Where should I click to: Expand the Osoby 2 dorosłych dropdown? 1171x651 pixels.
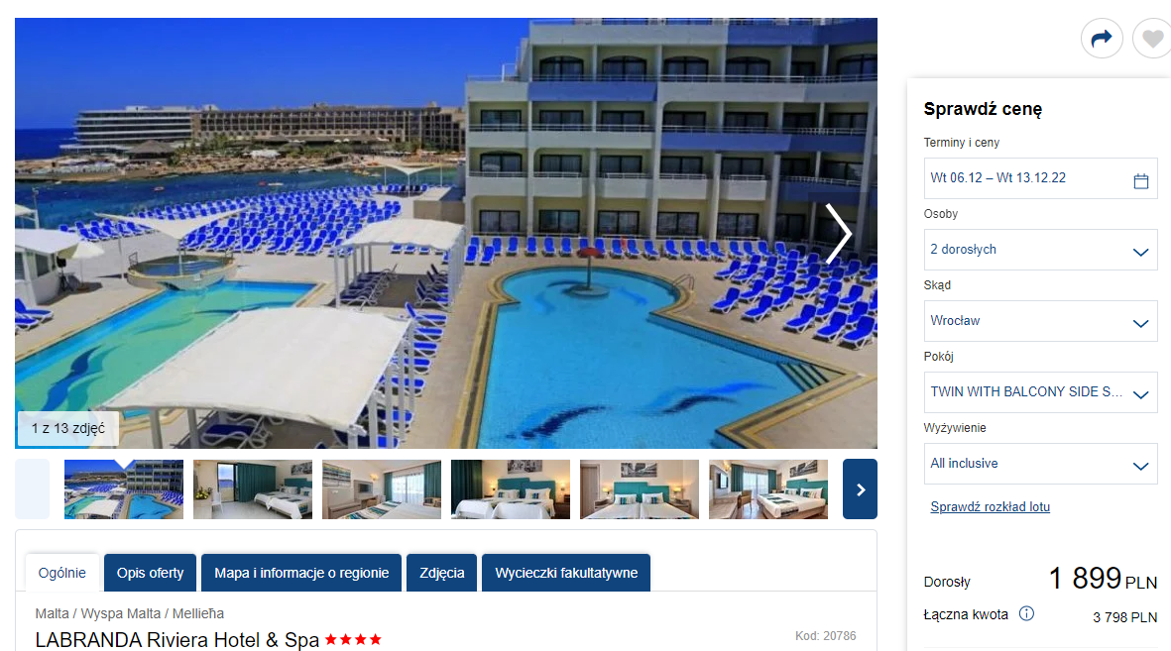click(x=1040, y=250)
